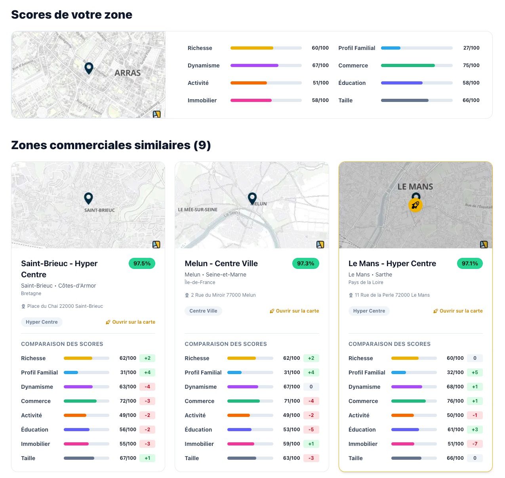505x478 pixels.
Task: Open Saint-Brieuc zone via Ouvrir sur la carte
Action: tap(130, 322)
